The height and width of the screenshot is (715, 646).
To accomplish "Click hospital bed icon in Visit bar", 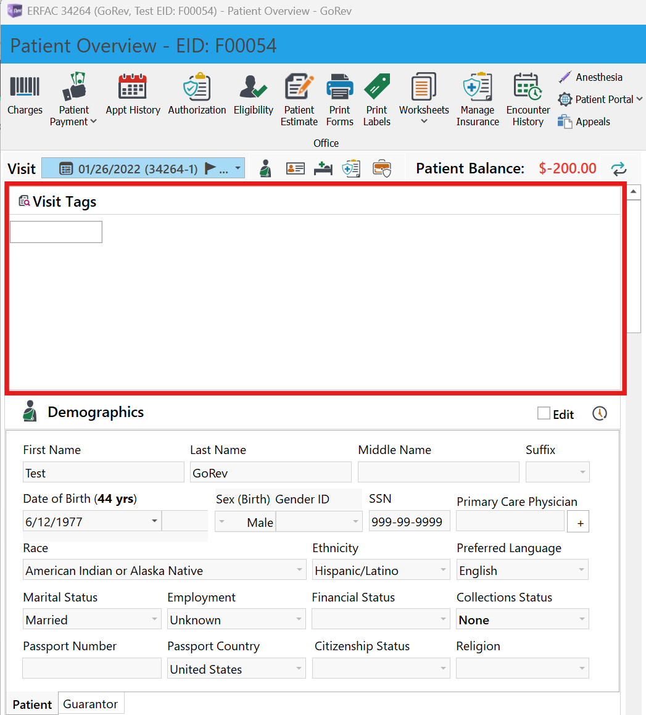I will coord(323,168).
